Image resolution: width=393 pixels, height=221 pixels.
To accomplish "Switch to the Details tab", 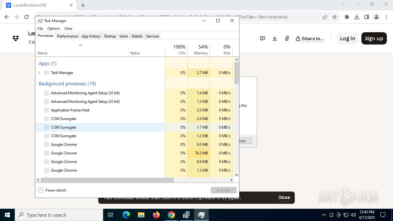I will coord(137,36).
